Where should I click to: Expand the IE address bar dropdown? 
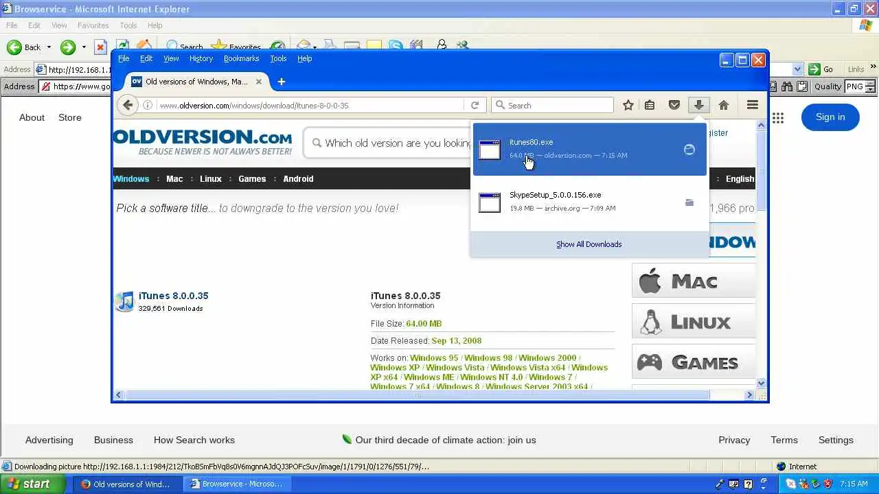point(797,69)
